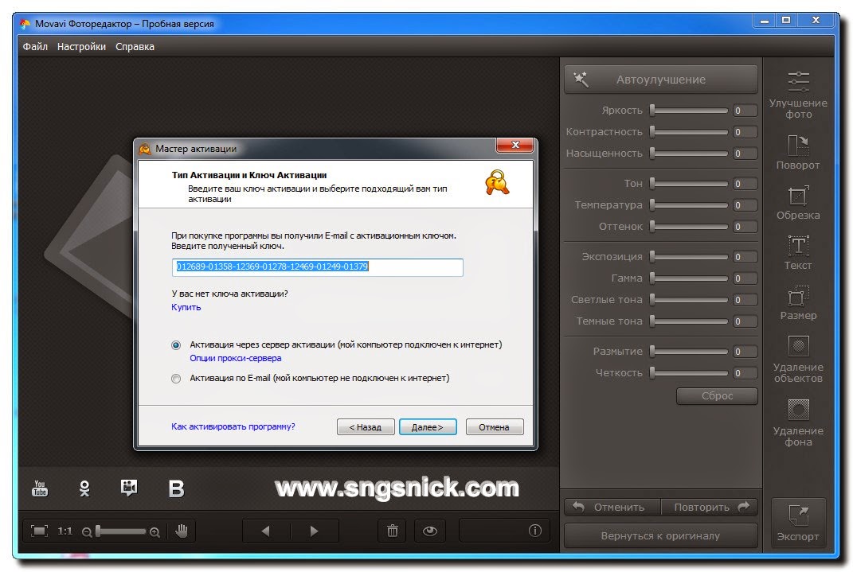This screenshot has height=572, width=853.
Task: Click the Автоулучшение magic wand button
Action: point(660,80)
